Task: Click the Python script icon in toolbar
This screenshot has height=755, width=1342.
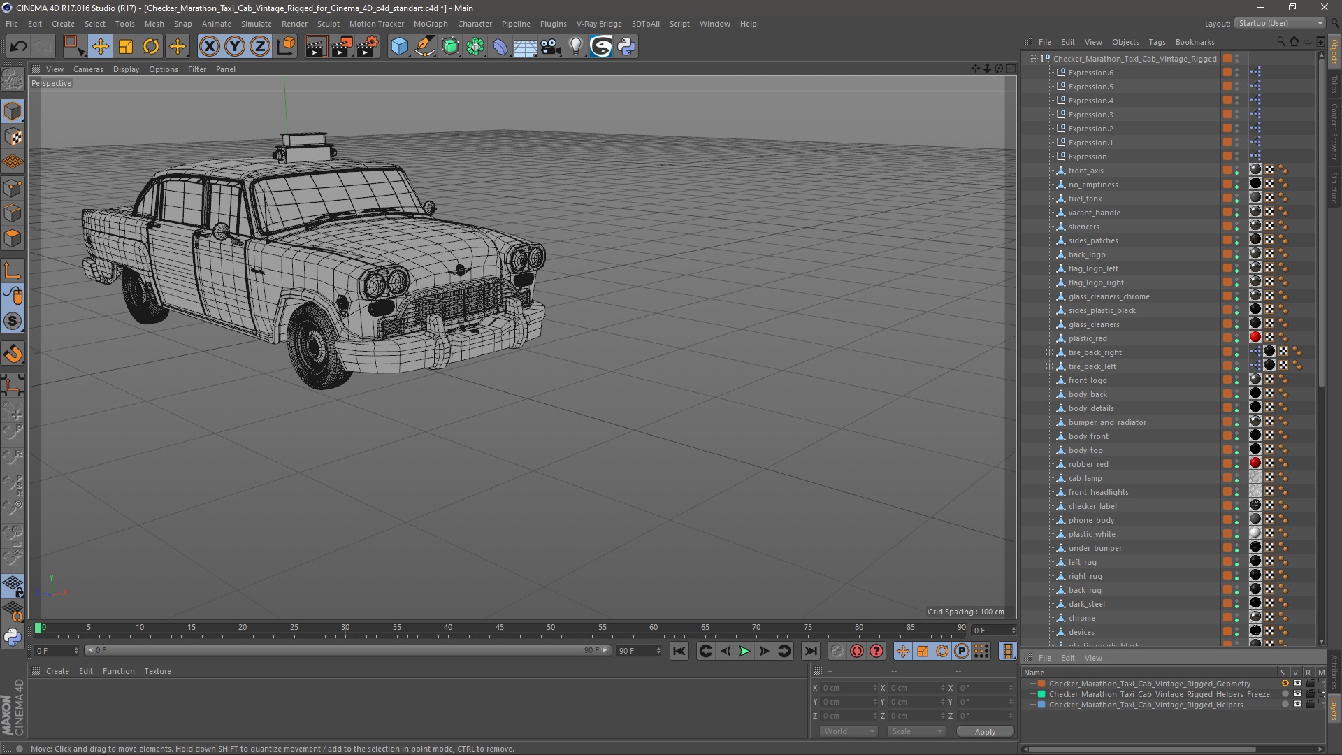Action: pyautogui.click(x=626, y=47)
